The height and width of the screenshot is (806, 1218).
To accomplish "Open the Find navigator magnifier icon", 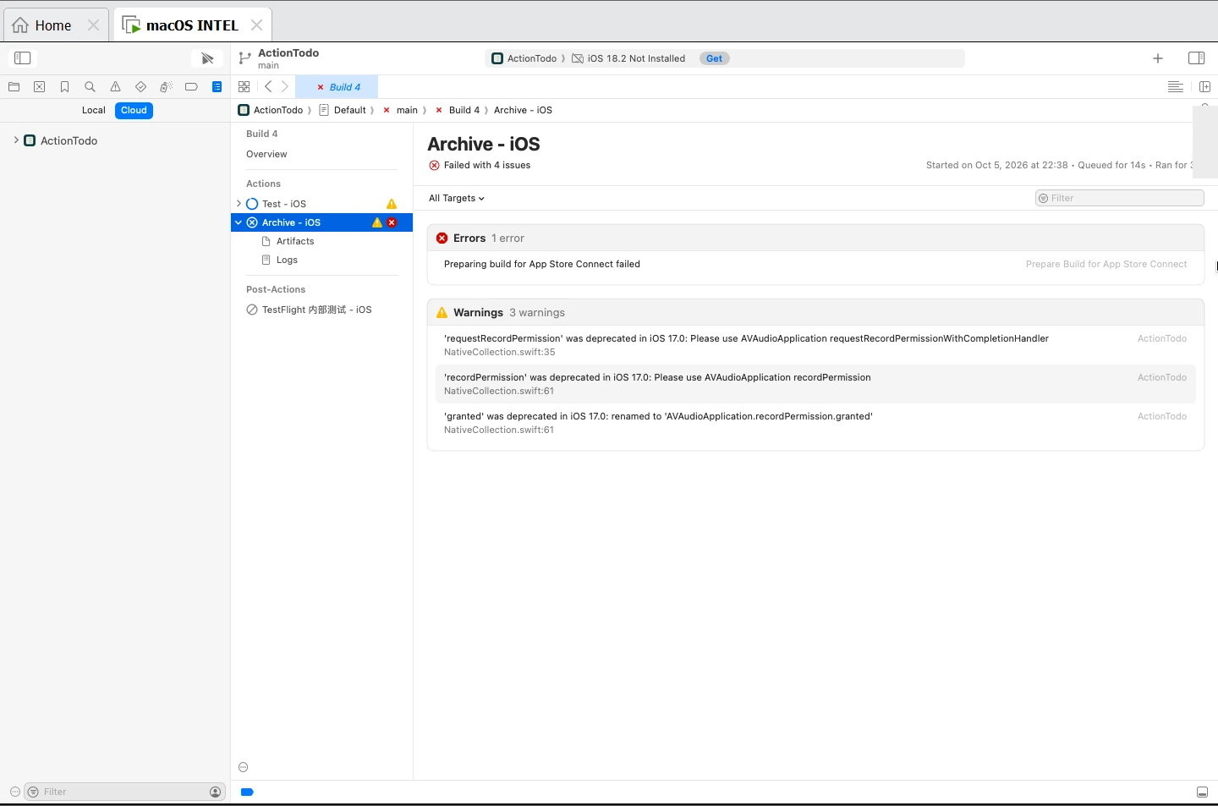I will pyautogui.click(x=90, y=86).
